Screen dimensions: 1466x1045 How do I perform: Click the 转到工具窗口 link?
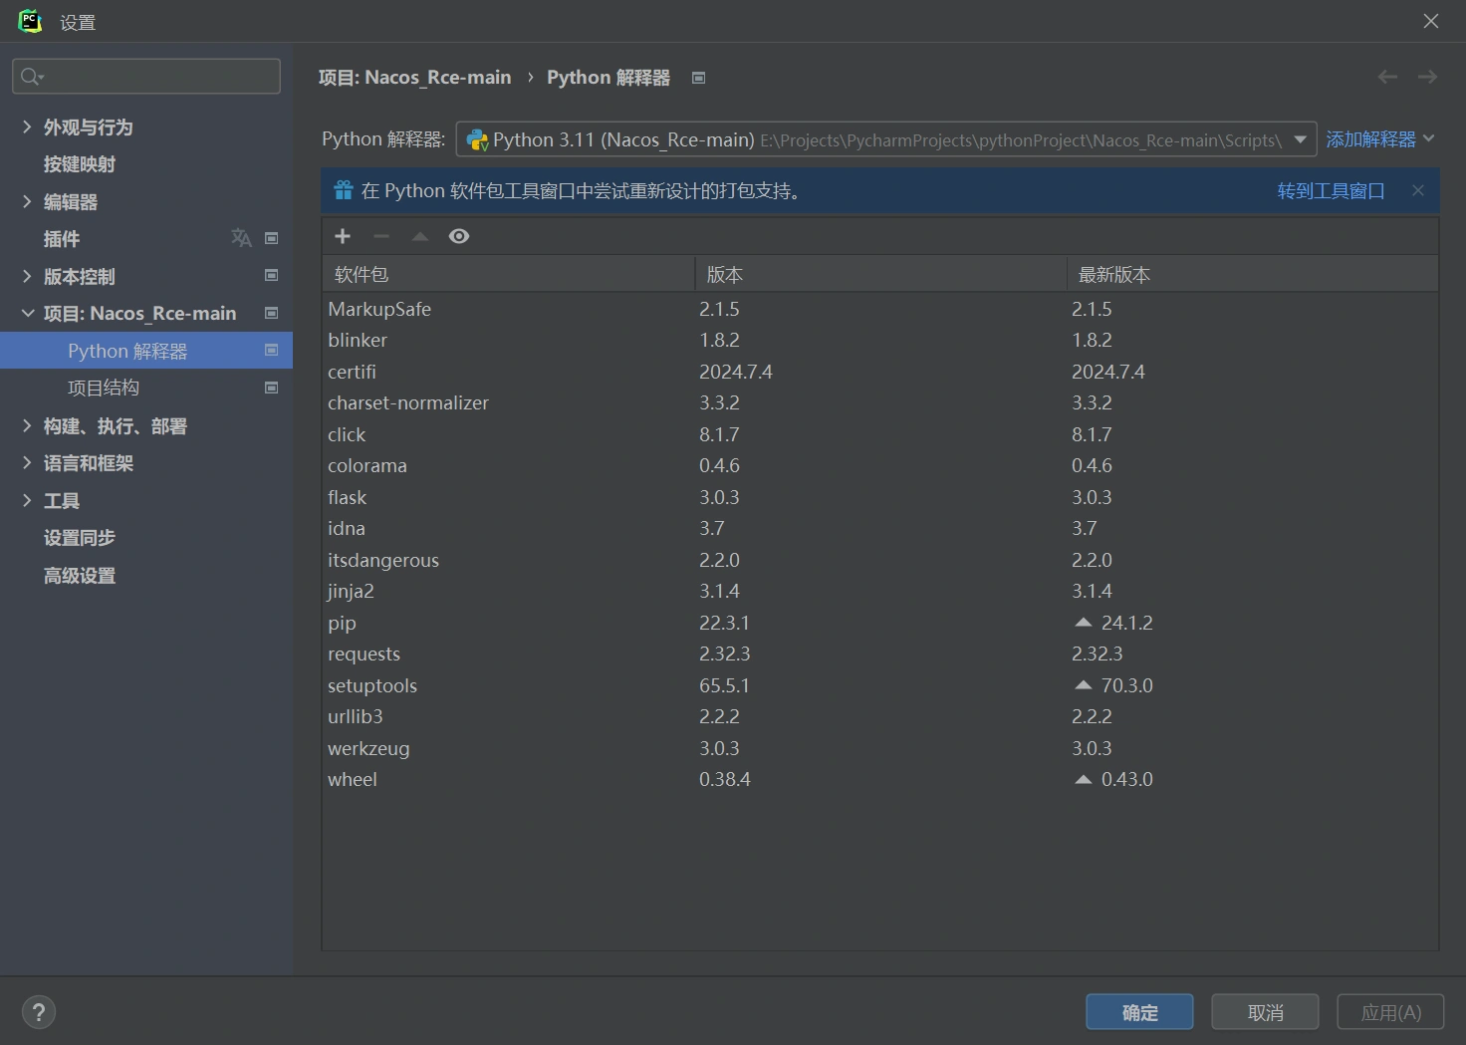[x=1331, y=190]
